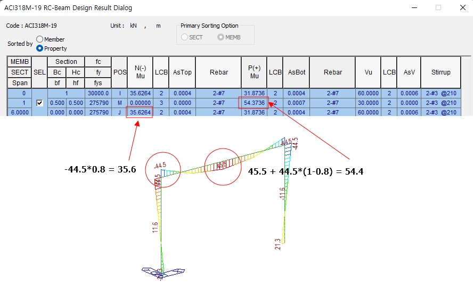Select SECT primary sorting option
The image size is (473, 288).
point(185,37)
